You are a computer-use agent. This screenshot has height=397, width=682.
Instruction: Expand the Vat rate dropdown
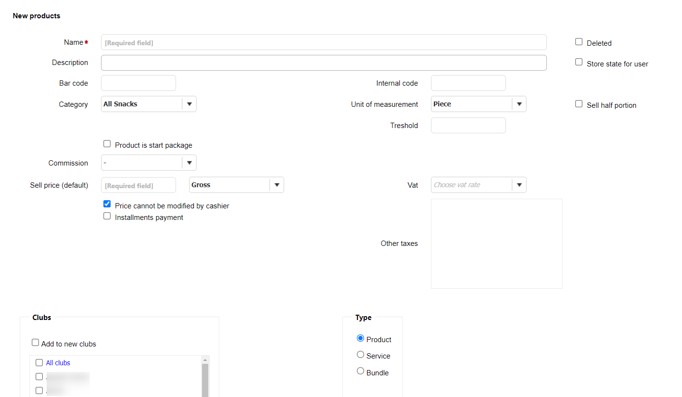tap(479, 185)
